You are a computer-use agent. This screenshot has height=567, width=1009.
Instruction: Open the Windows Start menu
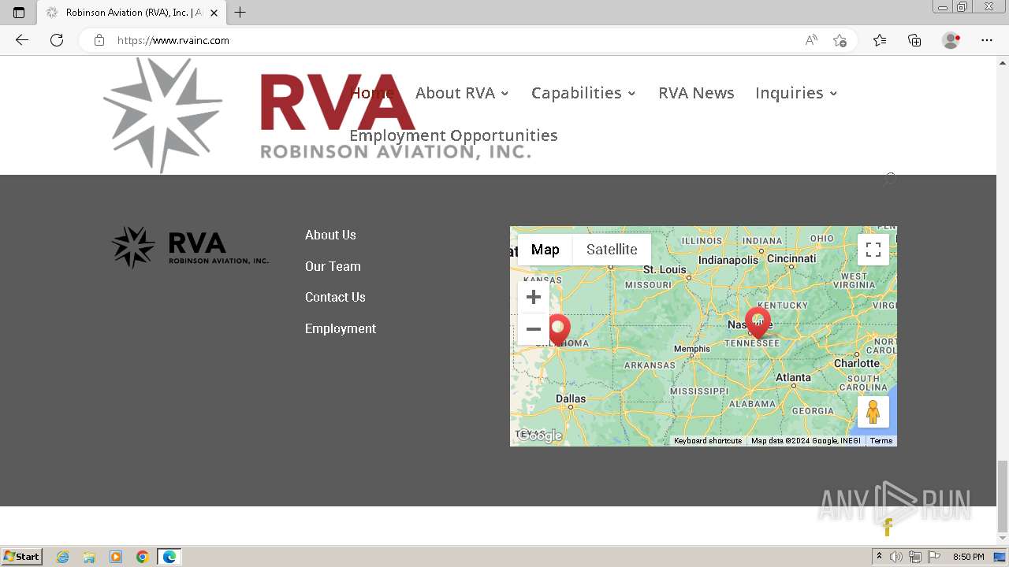click(22, 557)
